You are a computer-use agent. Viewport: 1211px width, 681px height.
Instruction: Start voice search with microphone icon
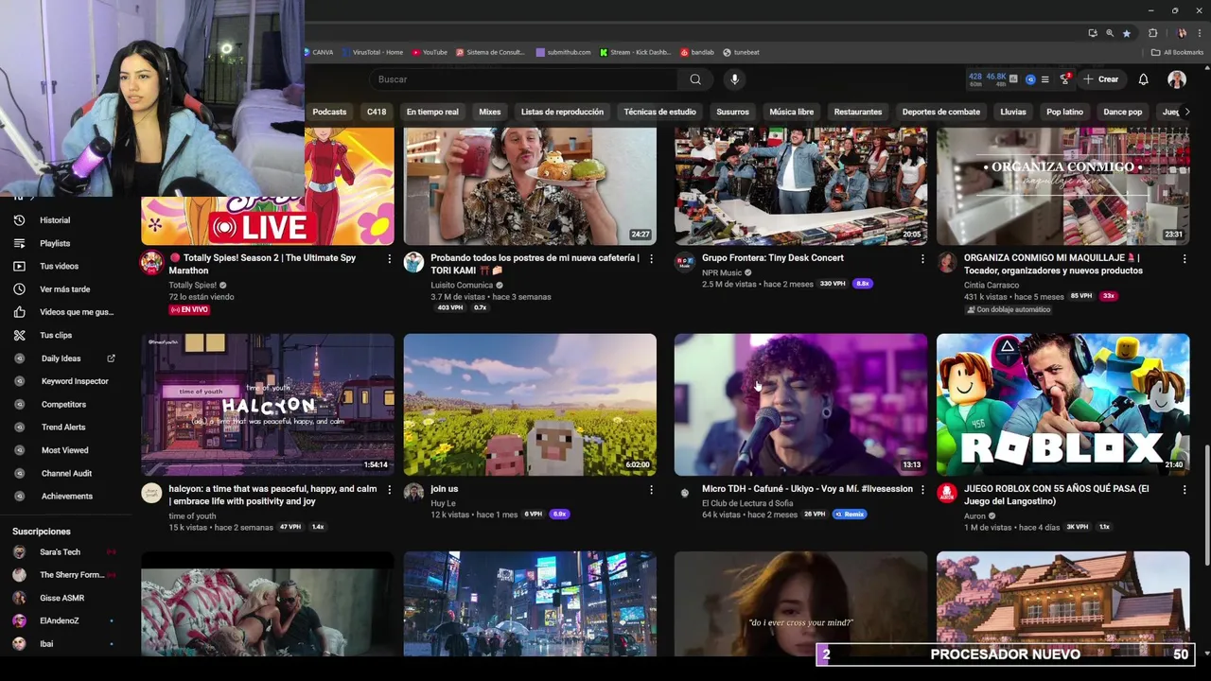click(x=734, y=79)
